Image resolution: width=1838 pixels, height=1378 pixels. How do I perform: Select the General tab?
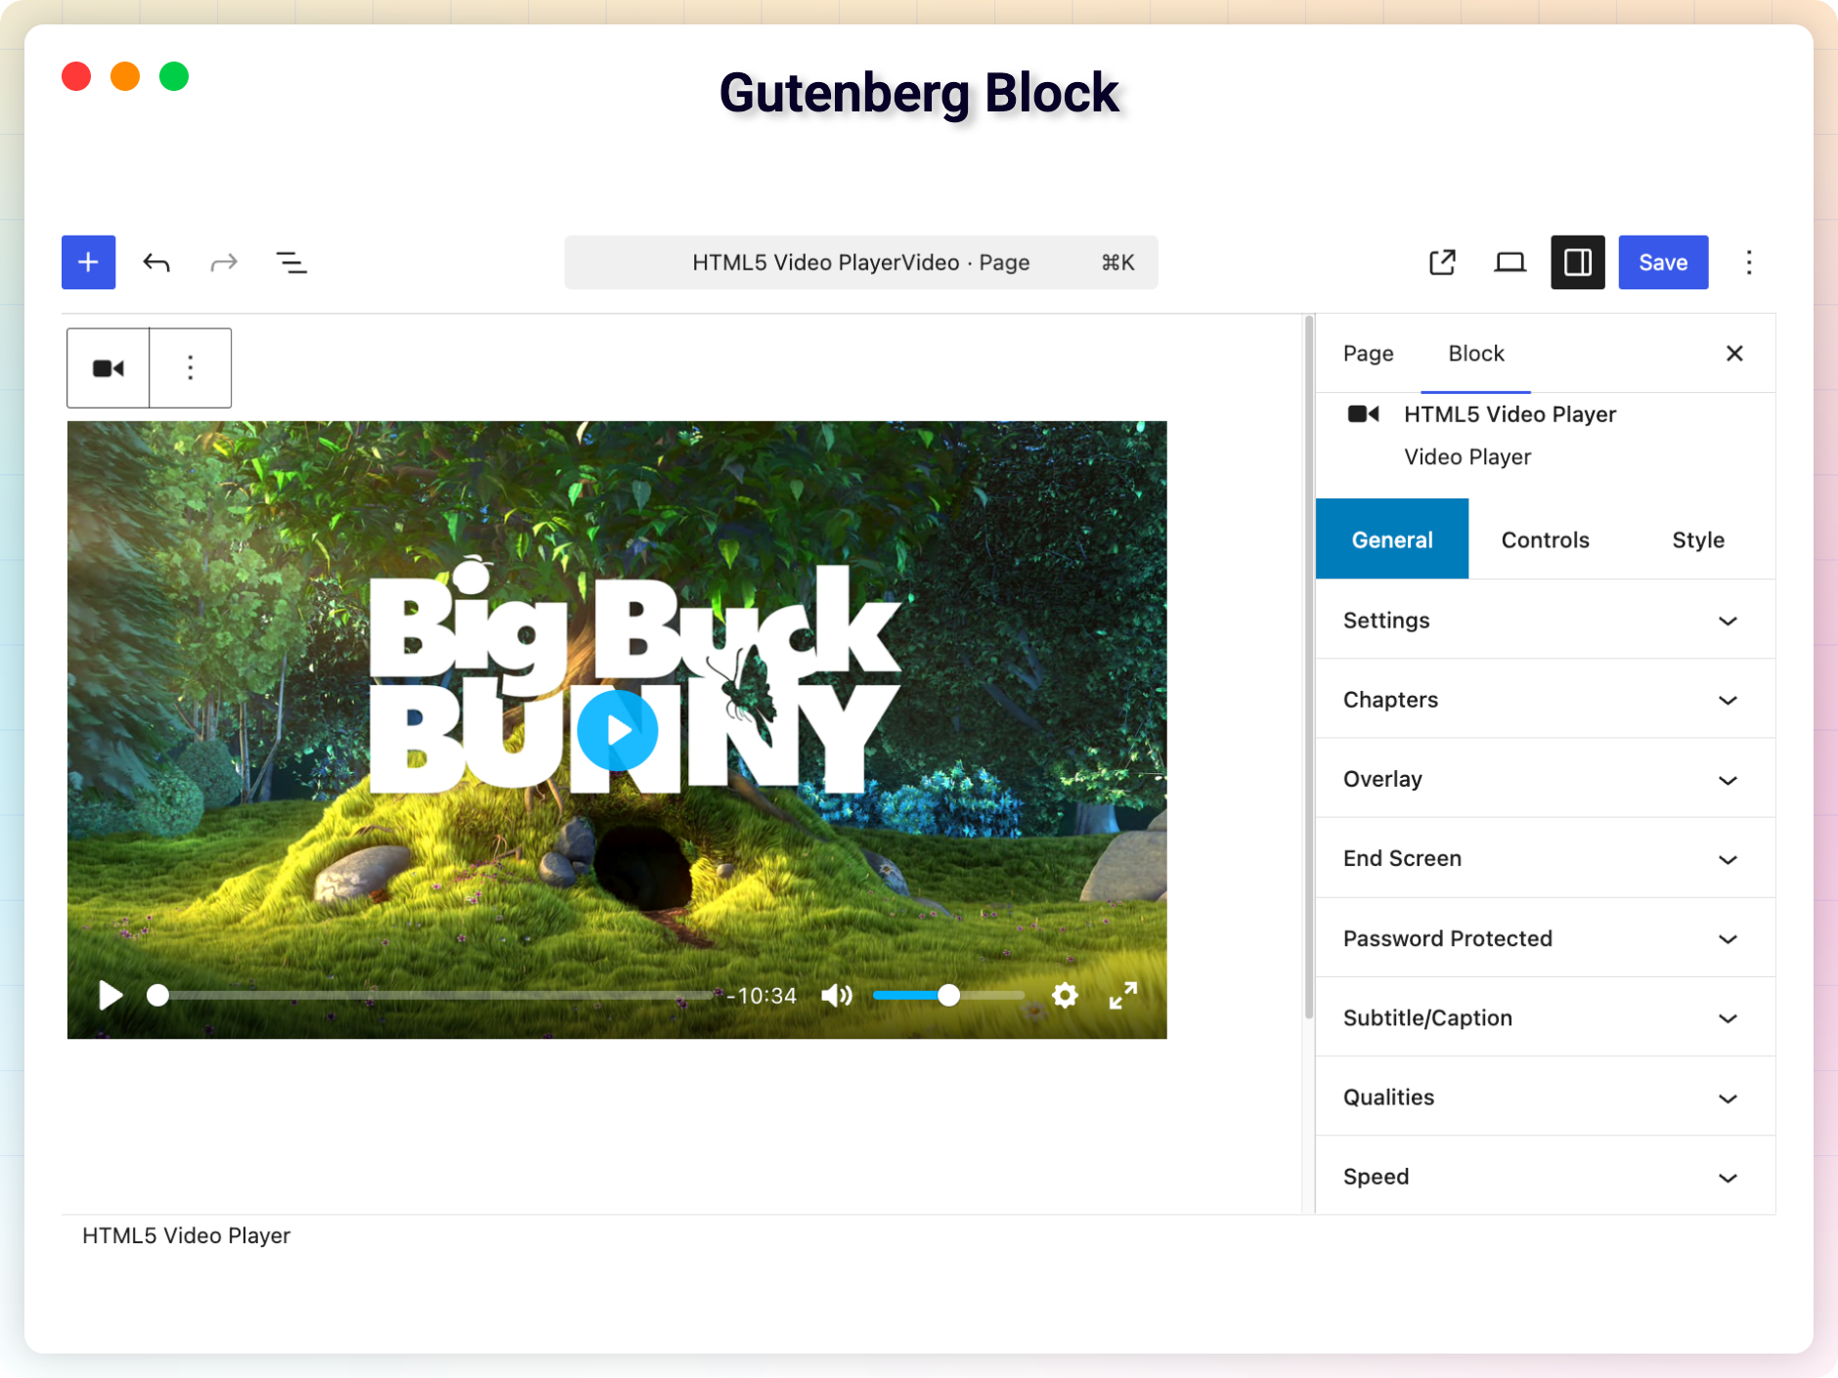[1392, 539]
